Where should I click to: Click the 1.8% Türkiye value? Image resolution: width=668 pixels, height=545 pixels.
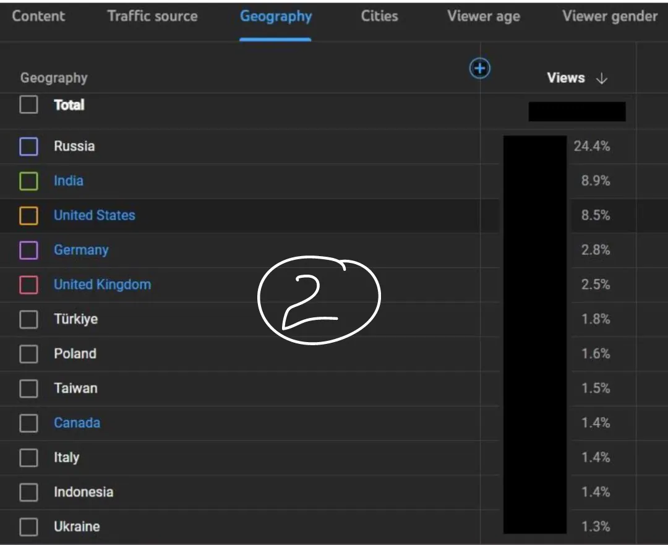coord(596,319)
